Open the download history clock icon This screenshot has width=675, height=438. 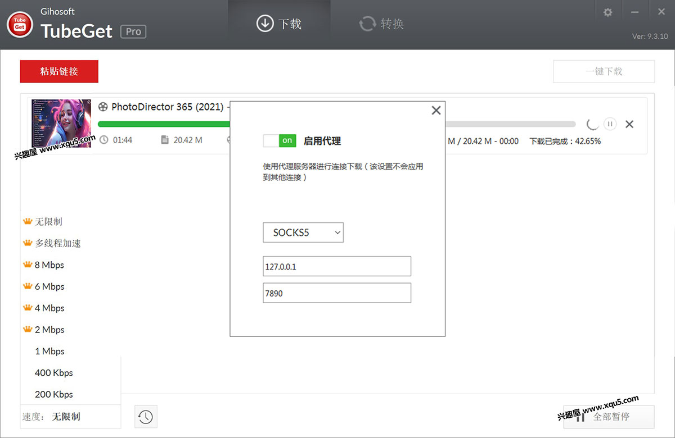coord(146,417)
